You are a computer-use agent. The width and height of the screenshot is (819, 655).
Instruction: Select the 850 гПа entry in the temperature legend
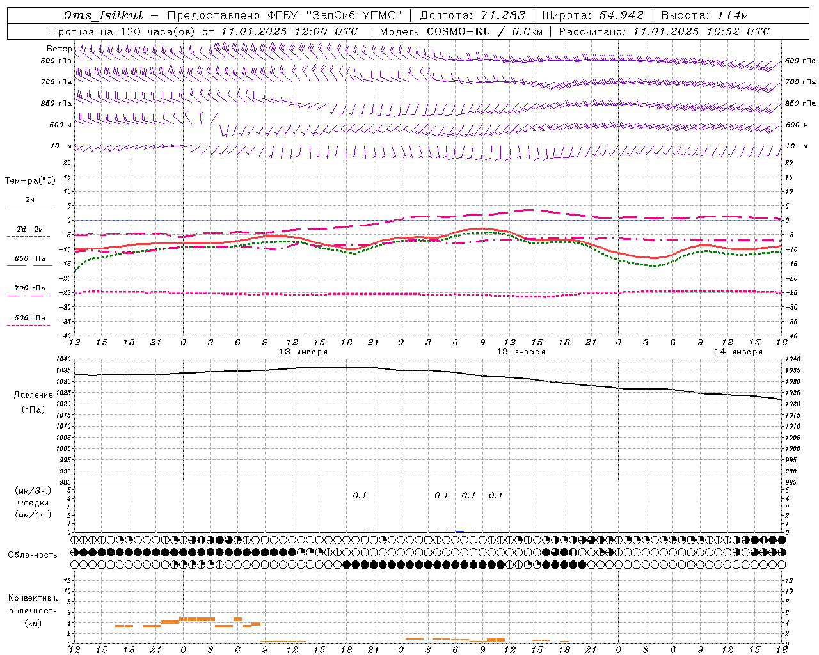pos(30,259)
